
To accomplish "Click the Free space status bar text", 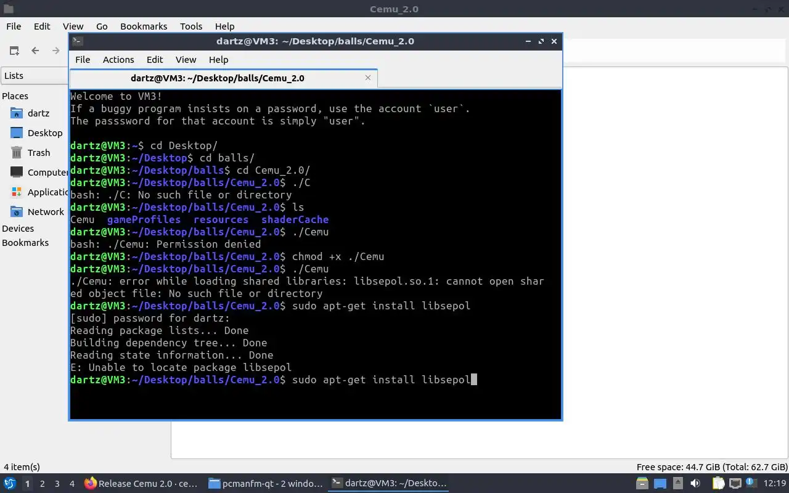I will (712, 467).
